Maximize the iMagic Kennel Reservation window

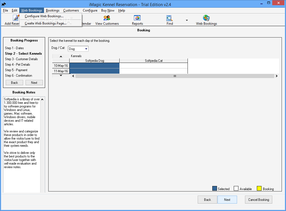click(268, 3)
